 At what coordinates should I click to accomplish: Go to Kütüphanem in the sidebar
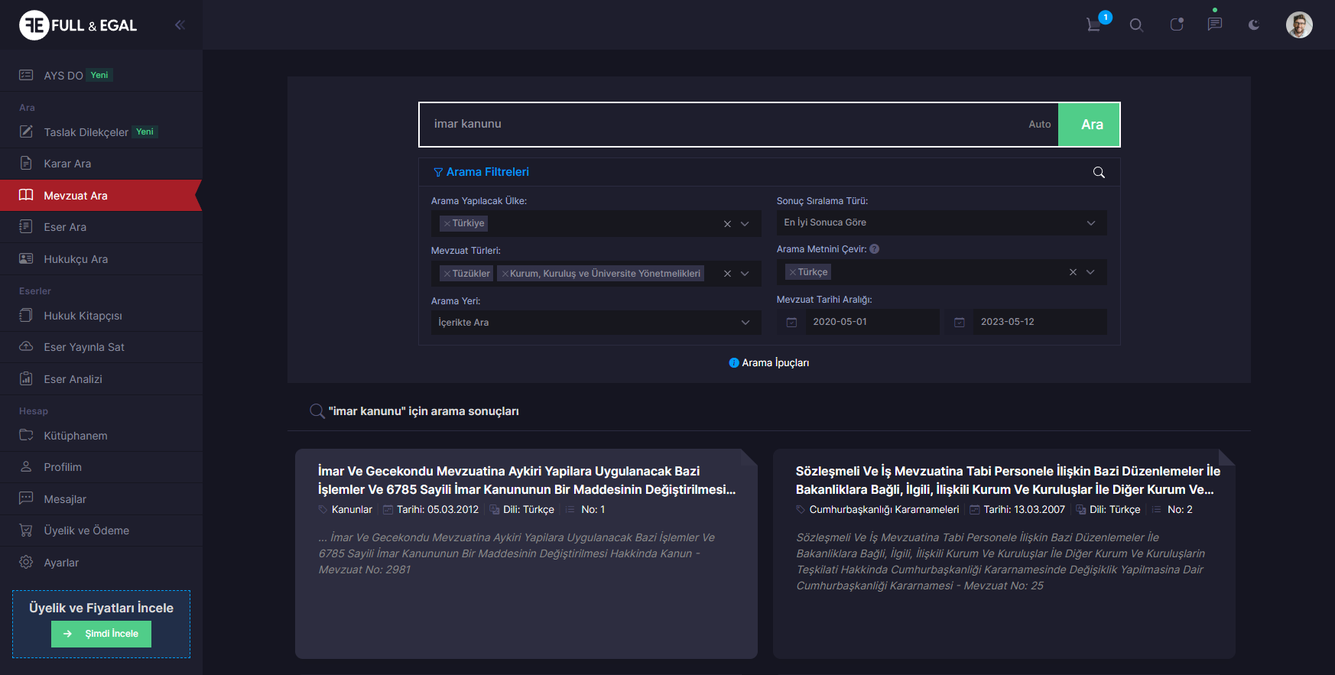pyautogui.click(x=75, y=436)
